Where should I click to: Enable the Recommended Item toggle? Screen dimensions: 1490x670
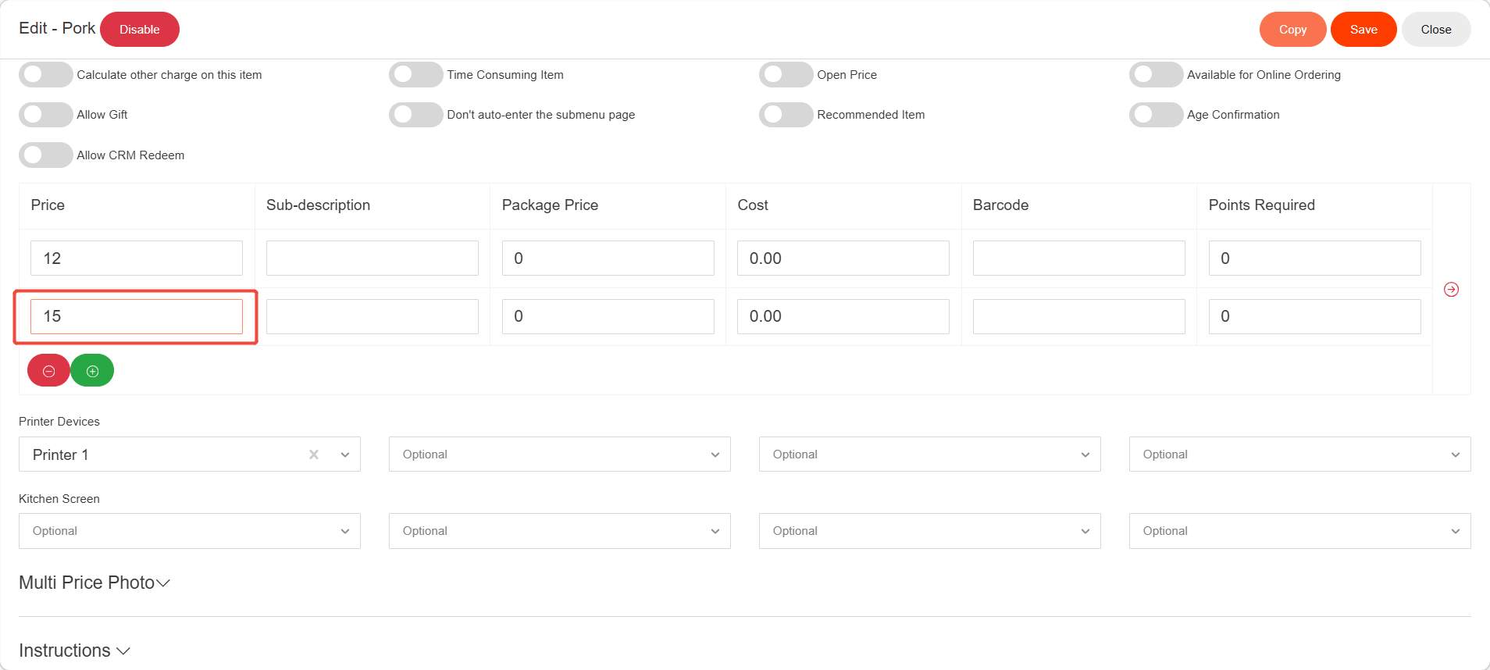[x=786, y=115]
